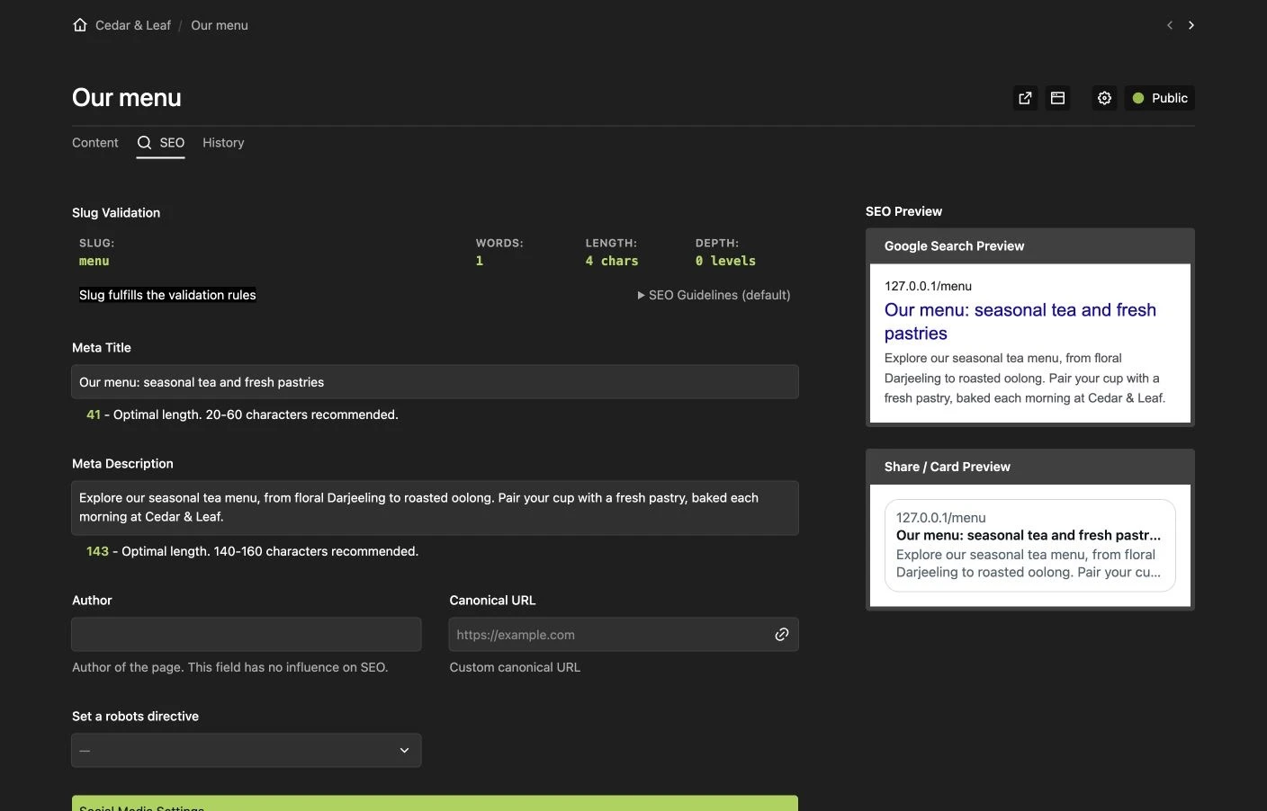Image resolution: width=1267 pixels, height=811 pixels.
Task: Click the "Slug Validation" section heading
Action: click(x=116, y=213)
